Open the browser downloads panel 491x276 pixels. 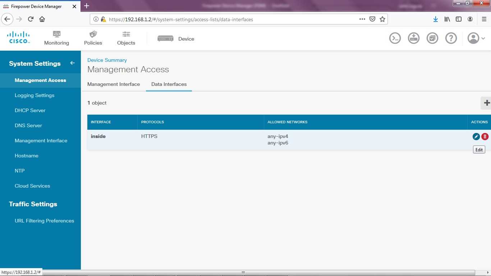(436, 19)
